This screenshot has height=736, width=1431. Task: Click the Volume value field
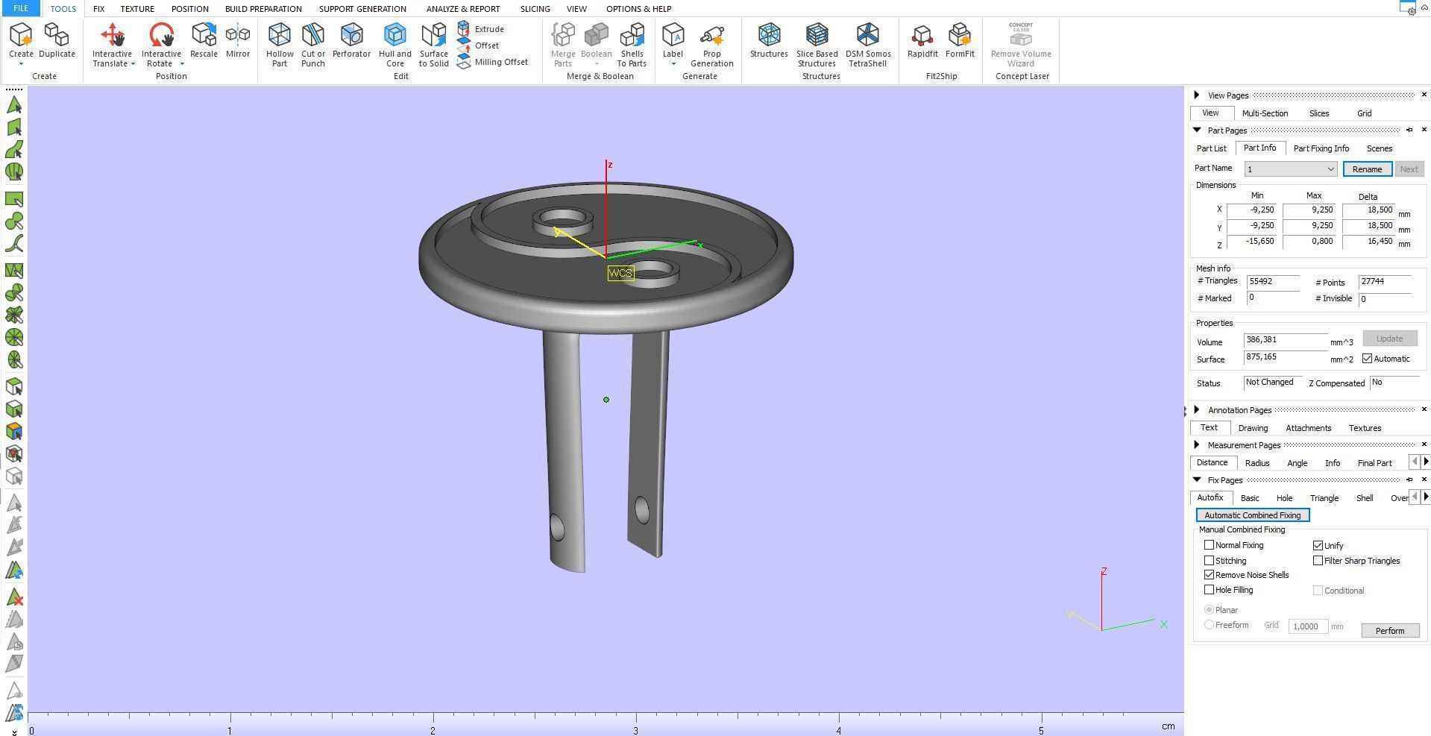pos(1285,340)
